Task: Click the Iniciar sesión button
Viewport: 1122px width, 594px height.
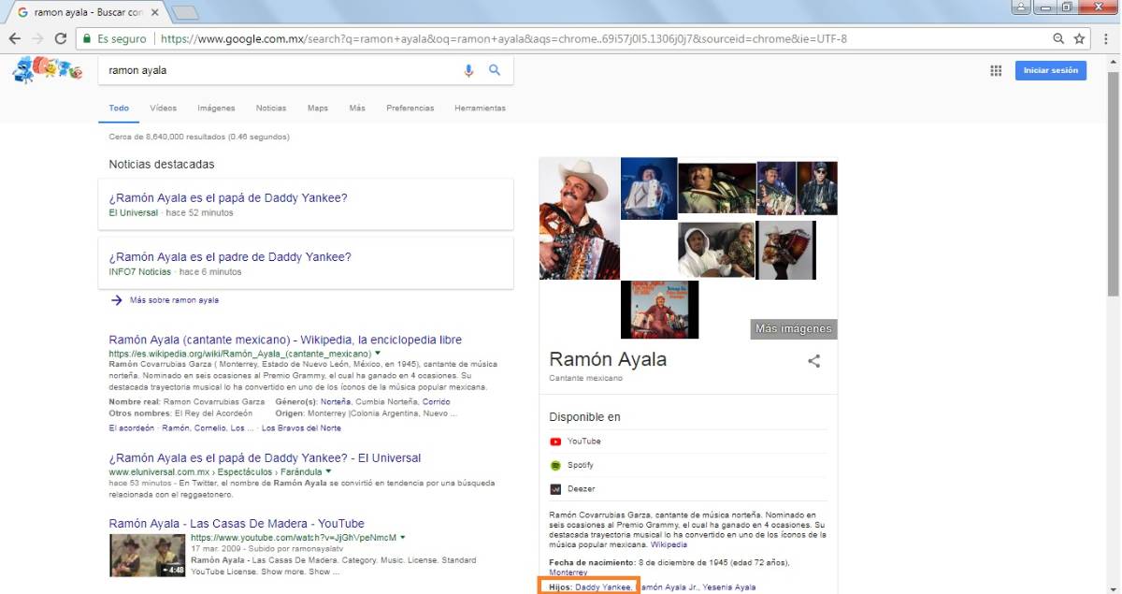Action: (x=1050, y=70)
